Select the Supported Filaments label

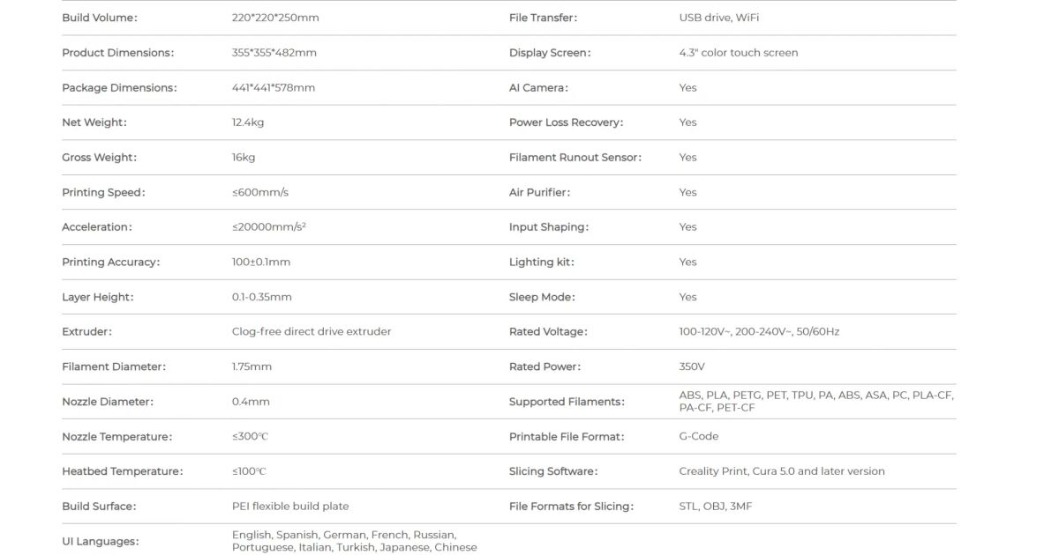[567, 402]
